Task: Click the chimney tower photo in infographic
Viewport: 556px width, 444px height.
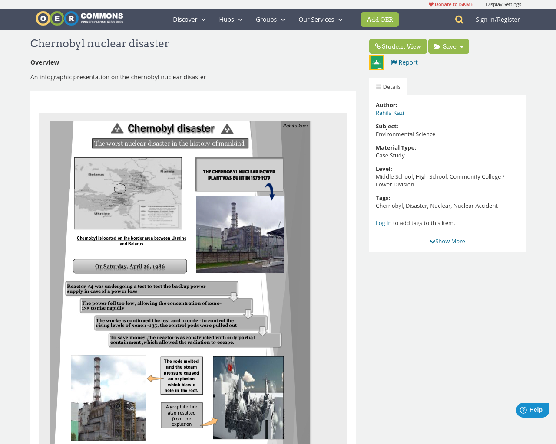Action: coord(109,398)
